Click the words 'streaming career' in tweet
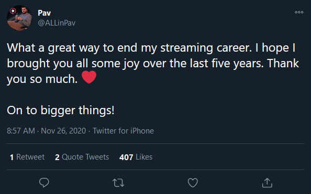This screenshot has height=194, width=311. (206, 48)
